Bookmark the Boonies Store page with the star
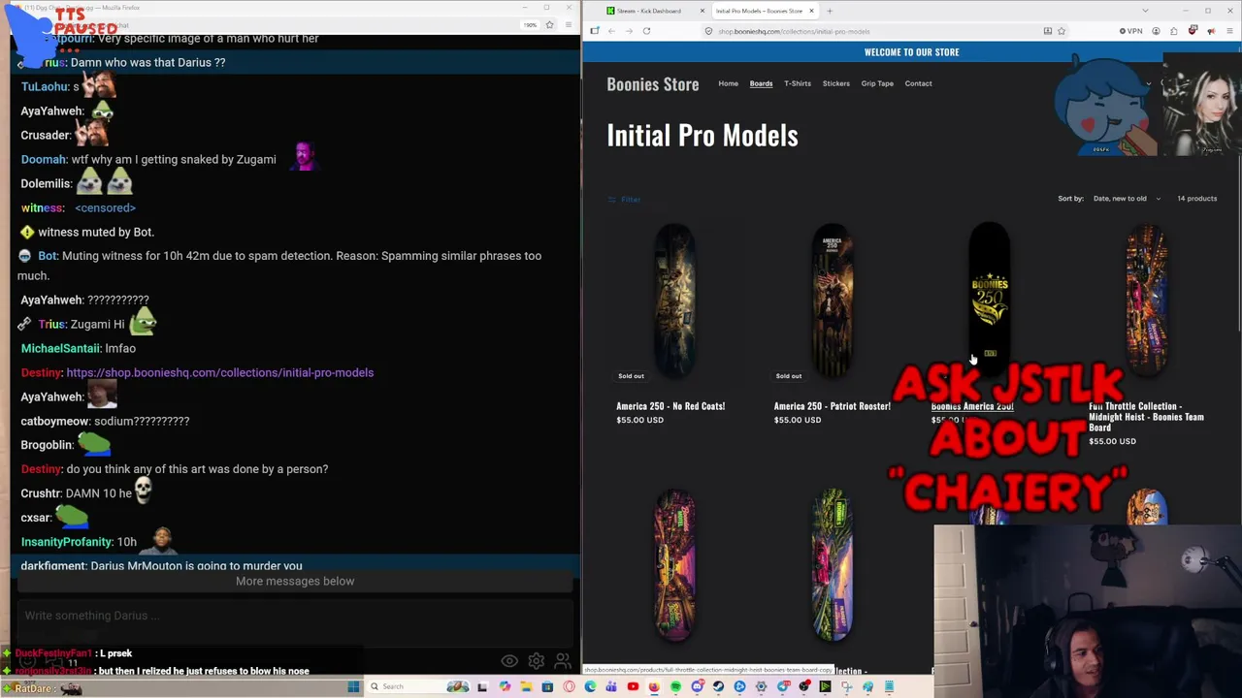 click(x=1062, y=31)
